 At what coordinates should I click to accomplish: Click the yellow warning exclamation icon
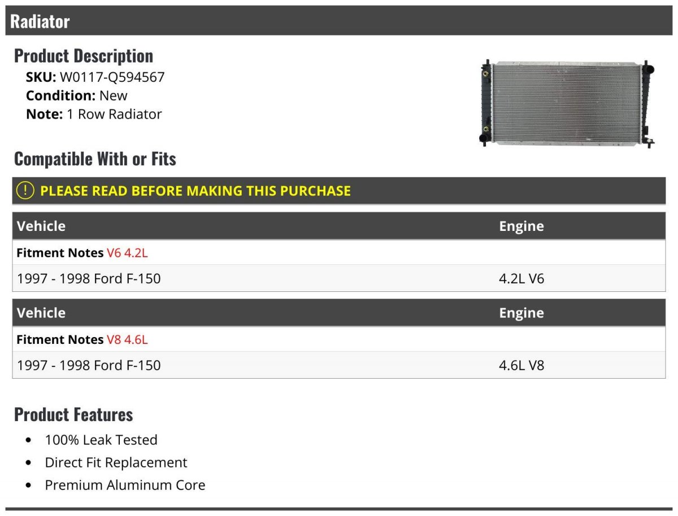pos(25,191)
